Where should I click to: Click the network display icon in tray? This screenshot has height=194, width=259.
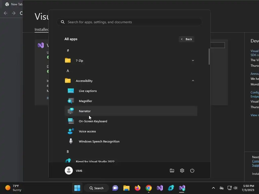(x=229, y=188)
